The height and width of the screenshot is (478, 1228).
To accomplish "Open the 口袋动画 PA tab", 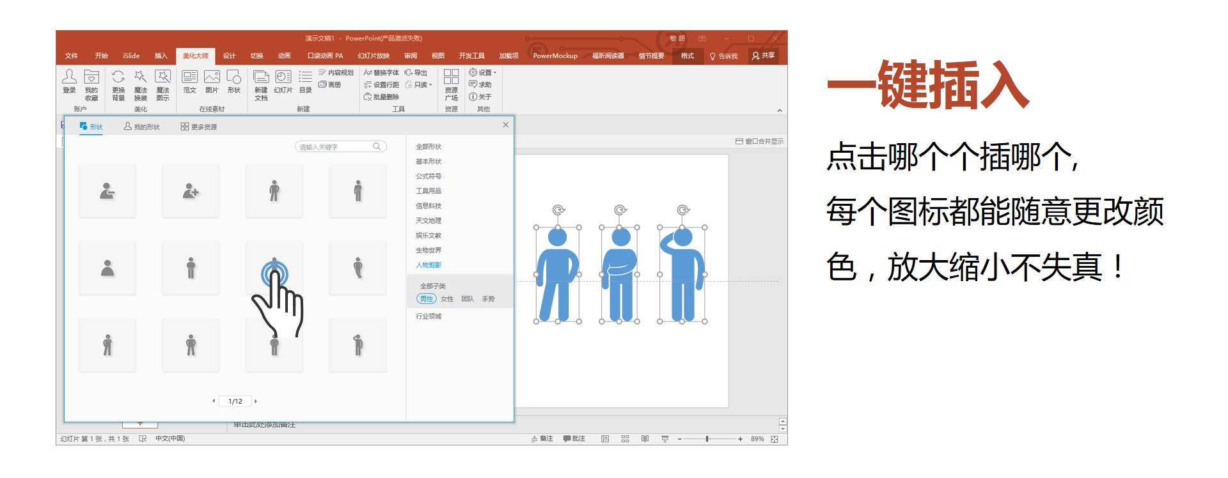I will coord(325,56).
